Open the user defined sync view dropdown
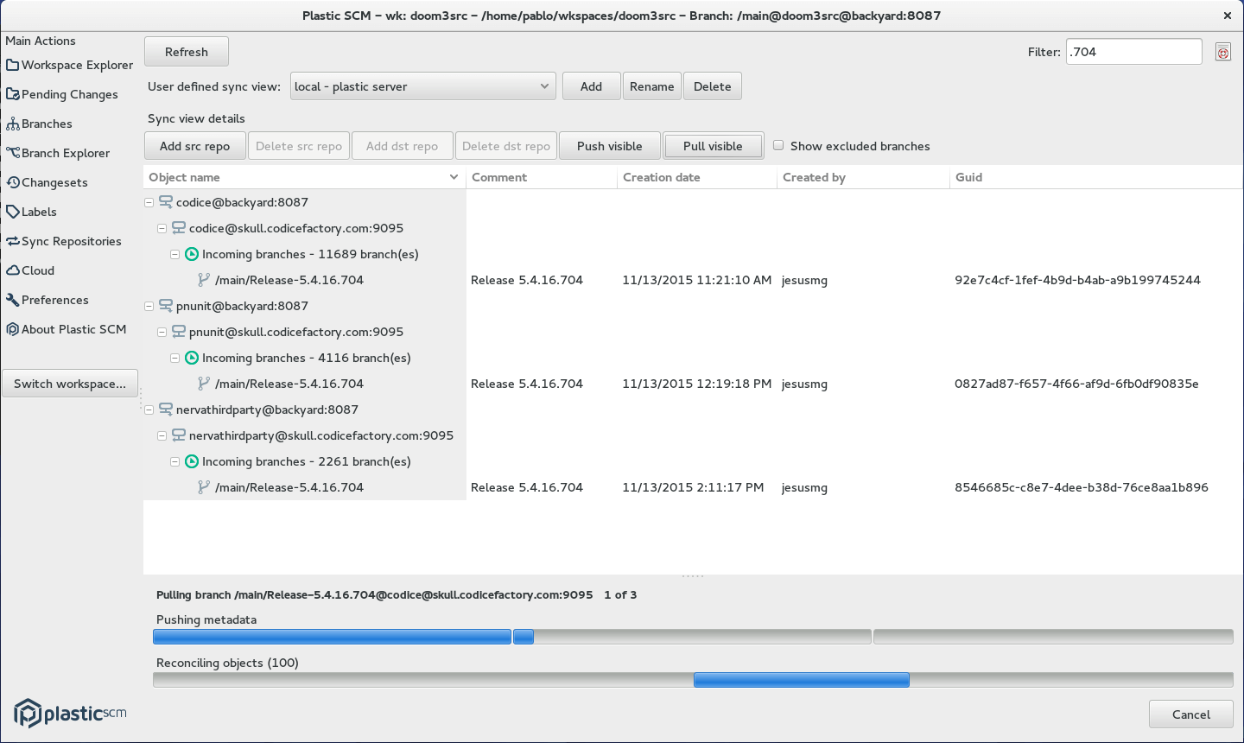This screenshot has height=743, width=1244. (422, 86)
